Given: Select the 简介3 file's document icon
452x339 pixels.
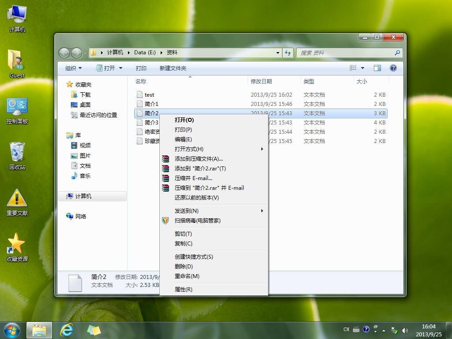Looking at the screenshot, I should point(139,122).
